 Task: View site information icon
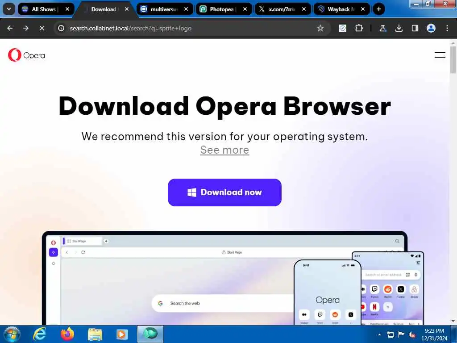point(61,28)
